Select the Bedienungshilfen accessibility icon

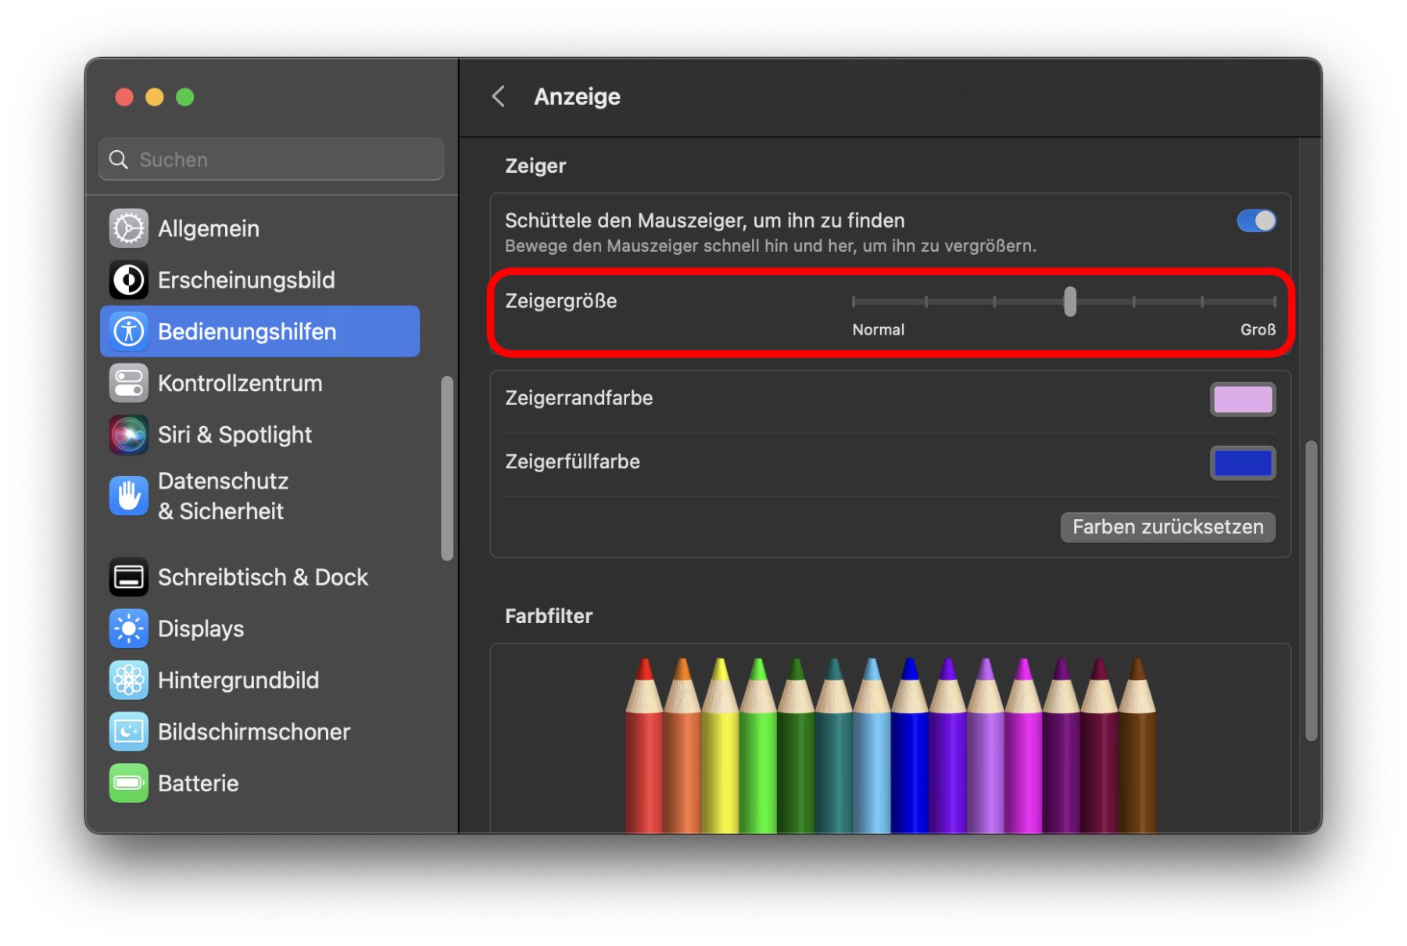point(128,331)
